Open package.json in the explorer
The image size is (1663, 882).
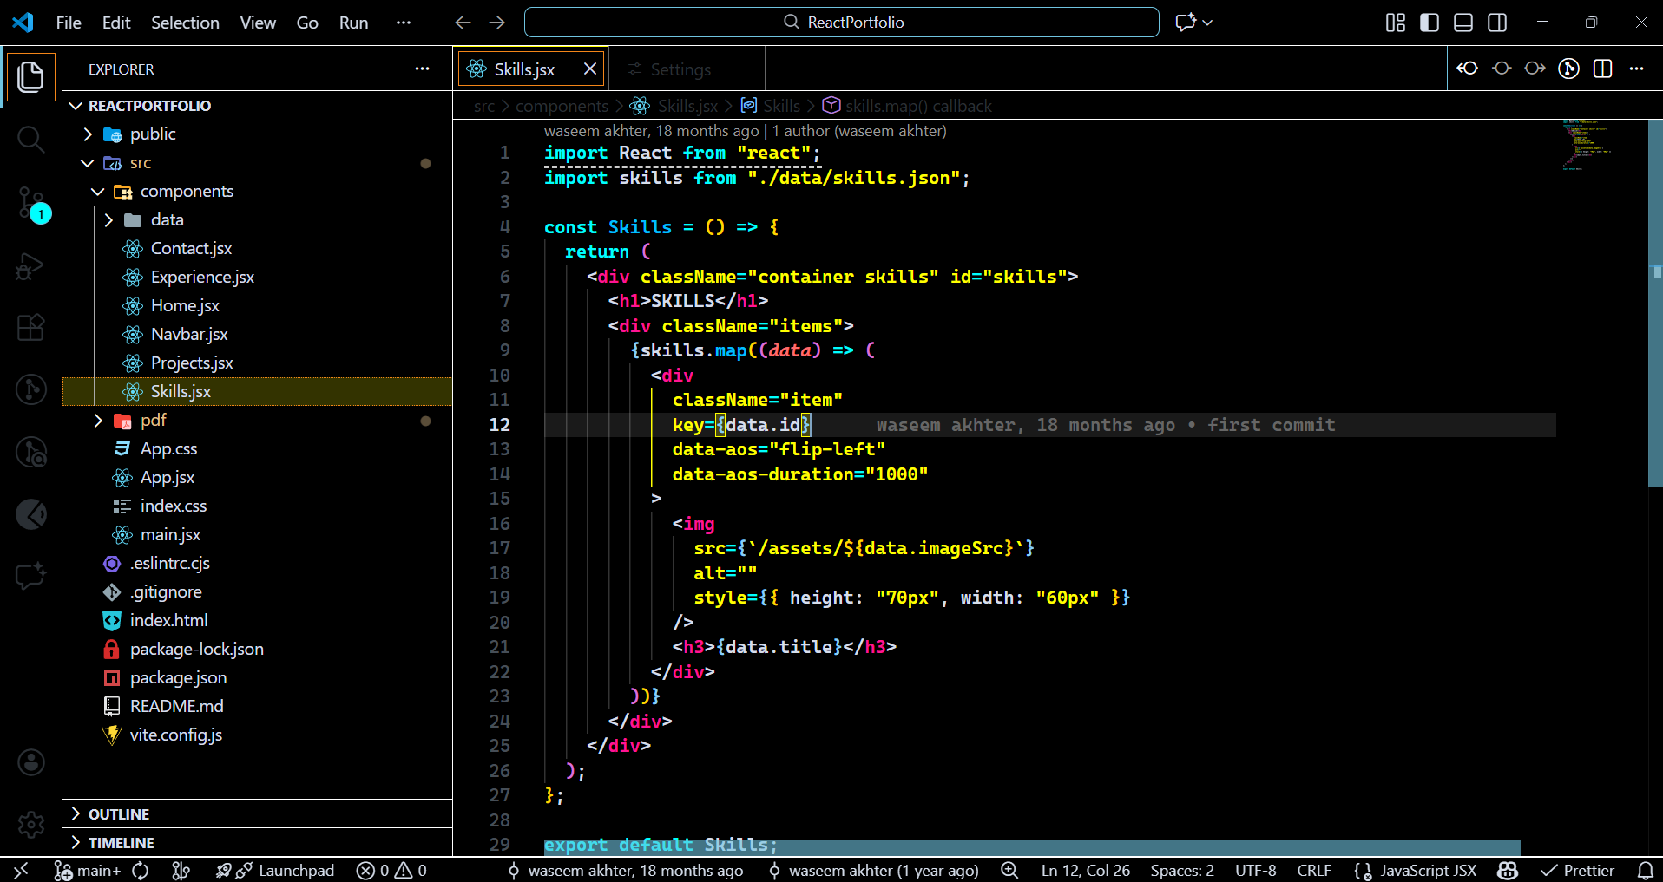257,678
